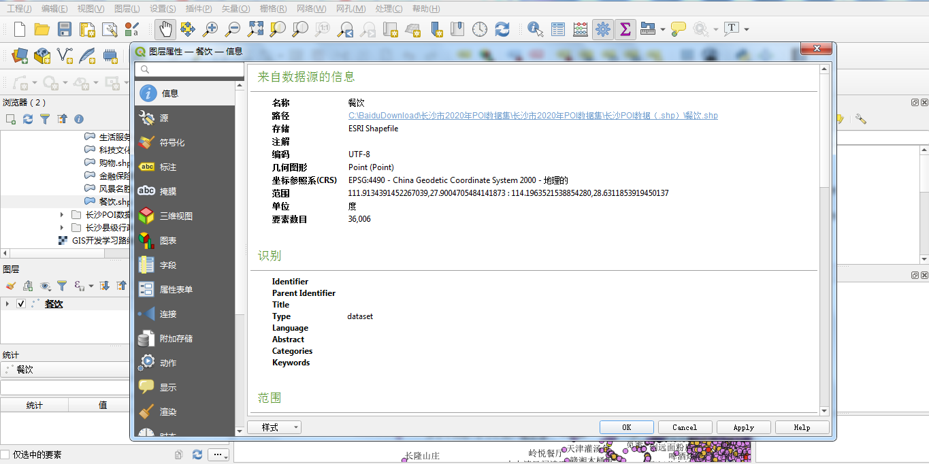
Task: Open the 矢量(O) menu
Action: pos(235,9)
